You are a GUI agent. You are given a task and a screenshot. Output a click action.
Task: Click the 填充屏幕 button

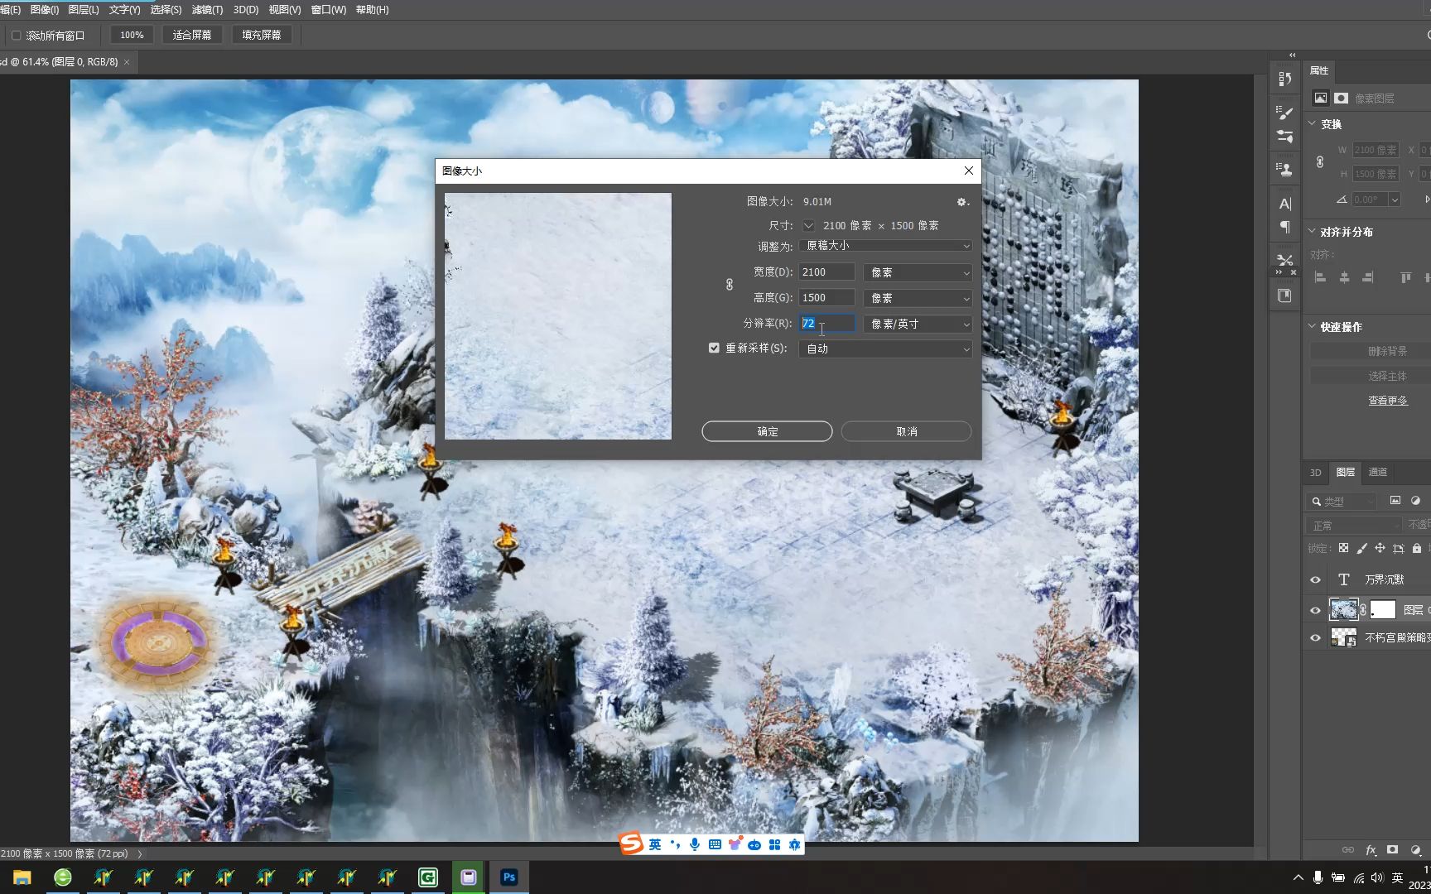262,35
